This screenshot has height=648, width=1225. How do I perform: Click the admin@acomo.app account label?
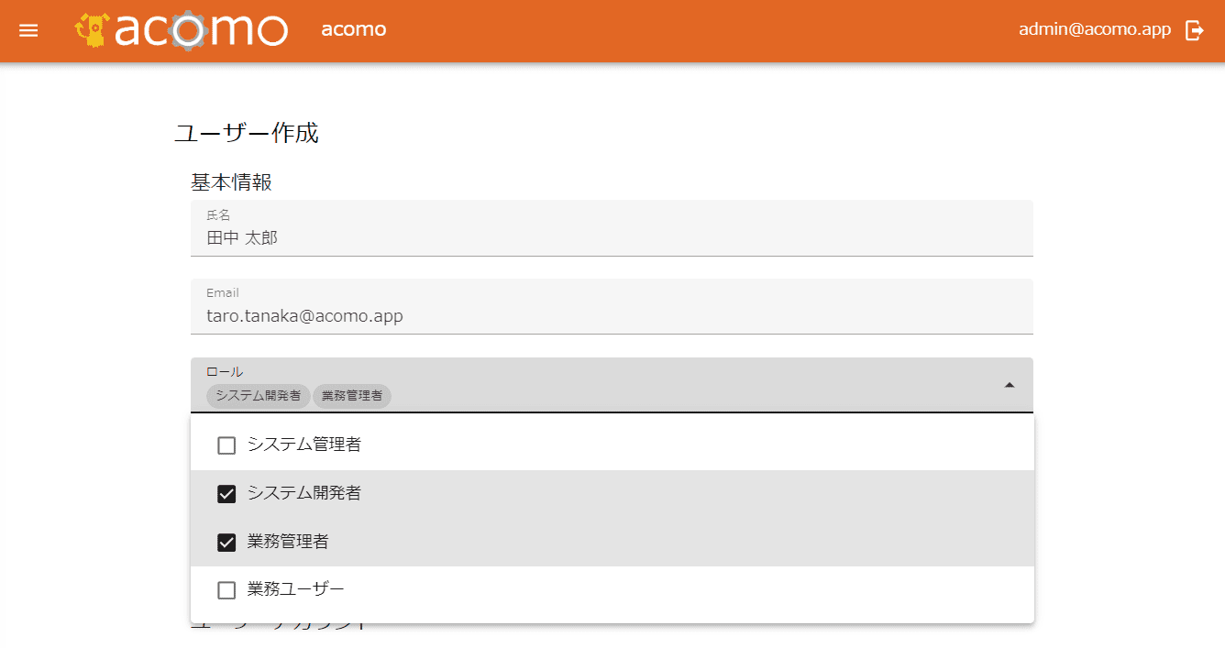coord(1095,29)
